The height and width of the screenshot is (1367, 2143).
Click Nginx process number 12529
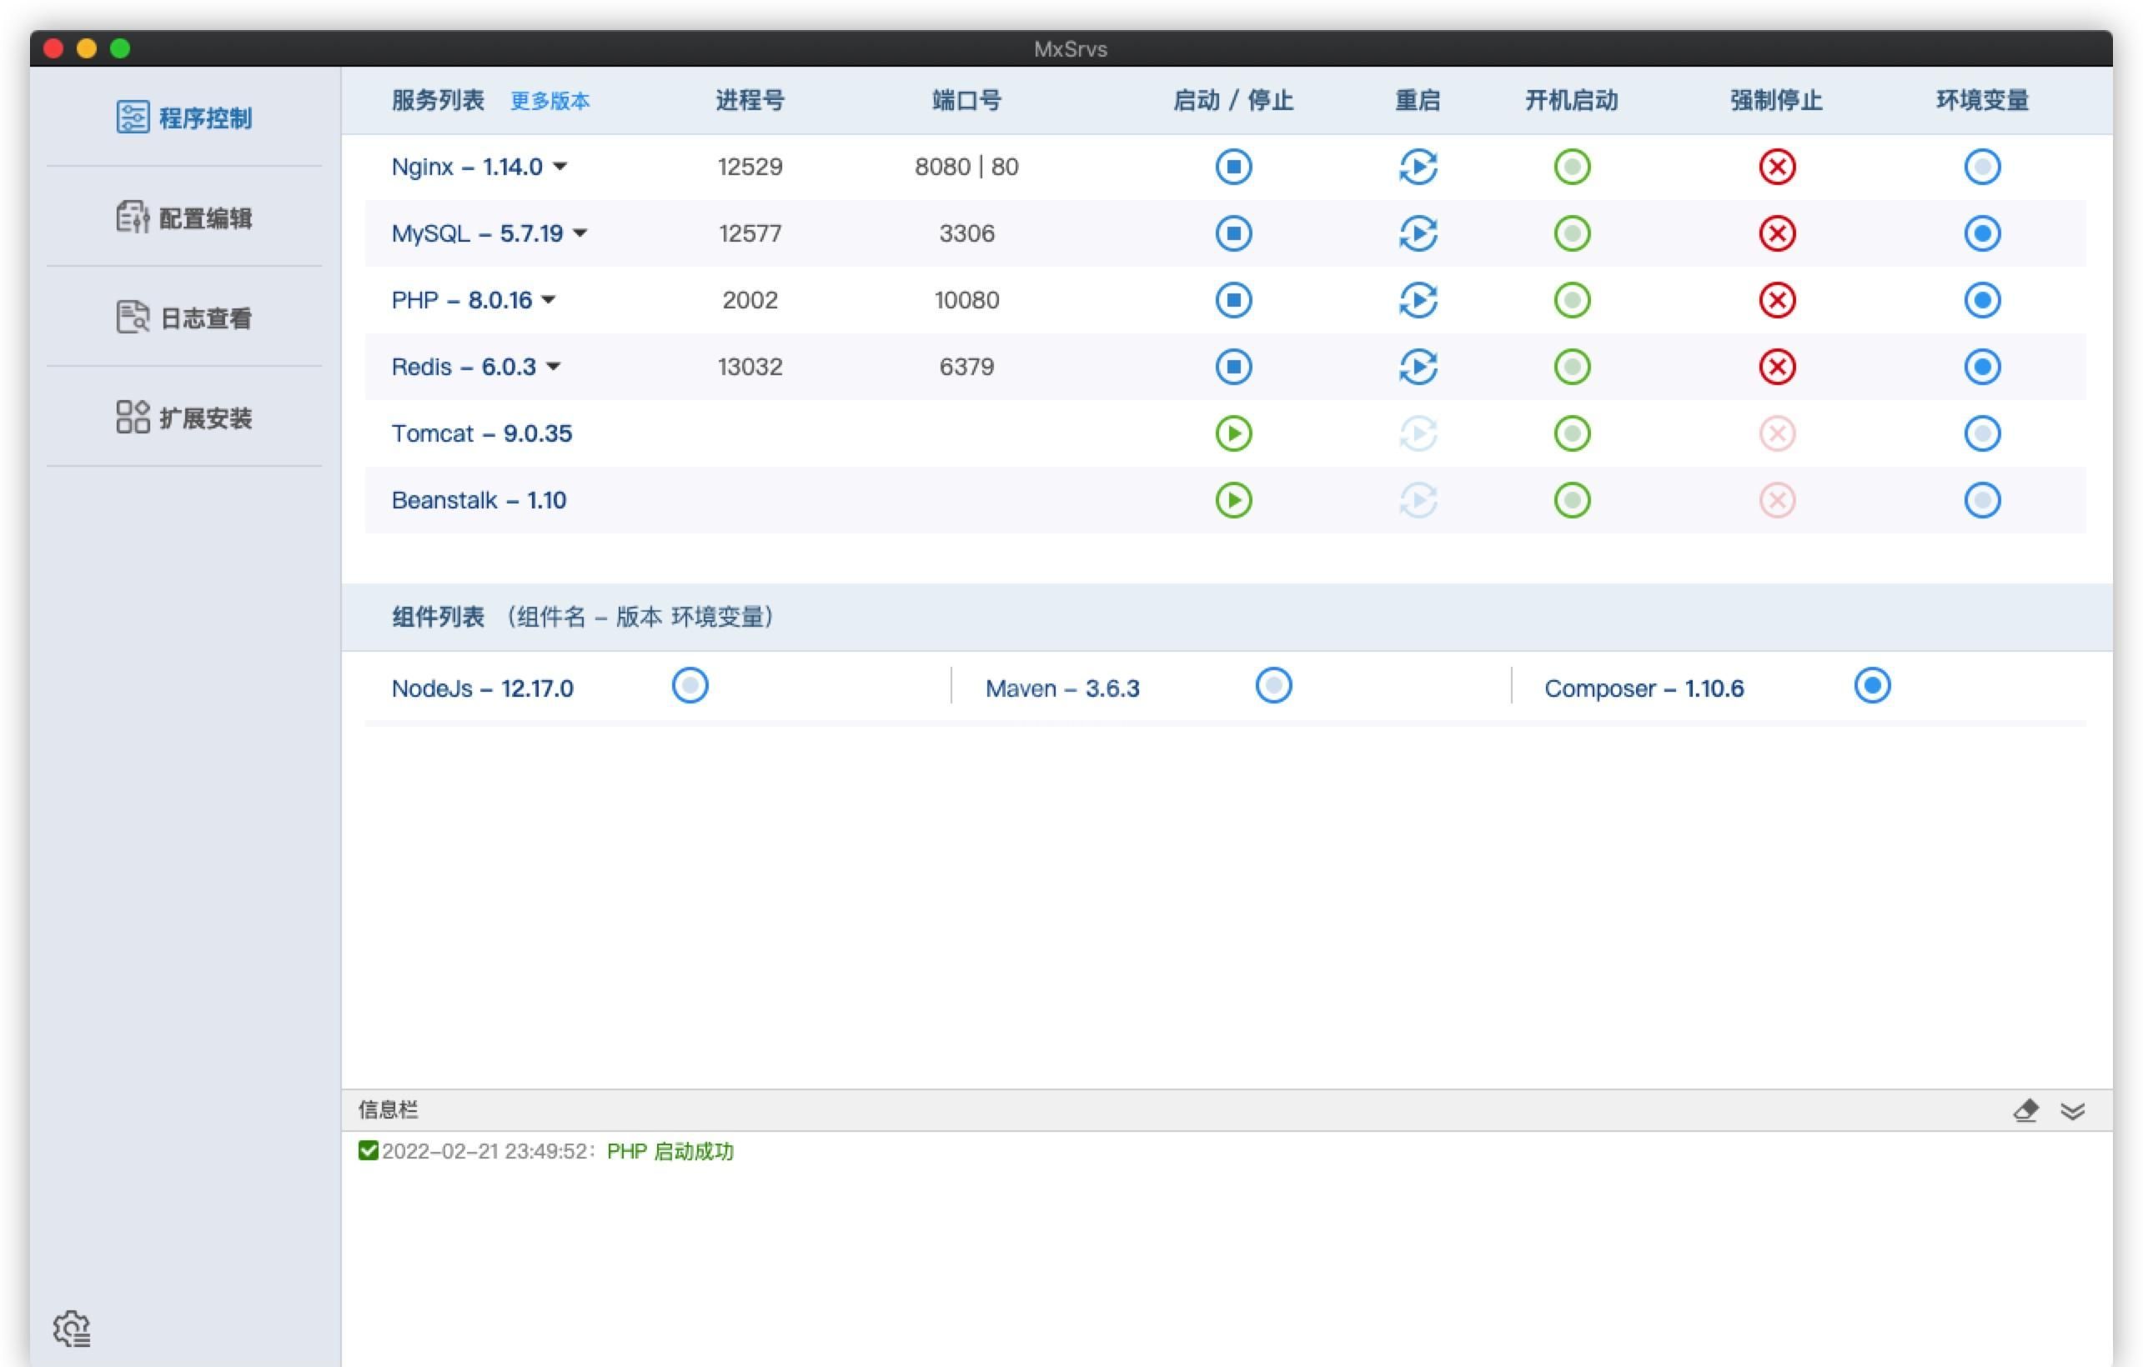pyautogui.click(x=750, y=167)
